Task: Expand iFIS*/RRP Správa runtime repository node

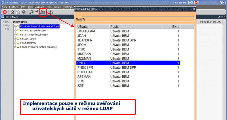Action: pos(15,47)
